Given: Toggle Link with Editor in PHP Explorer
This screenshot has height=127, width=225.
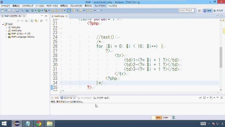Looking at the screenshot, I should (x=36, y=21).
